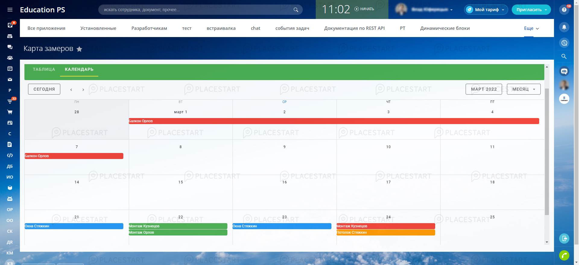This screenshot has width=579, height=265.
Task: Click the green phone call button
Action: (x=564, y=255)
